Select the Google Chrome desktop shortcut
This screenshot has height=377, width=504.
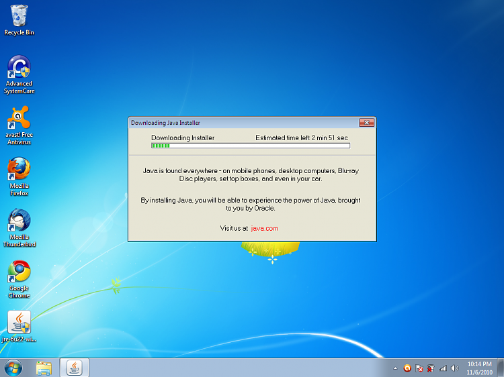pos(19,279)
